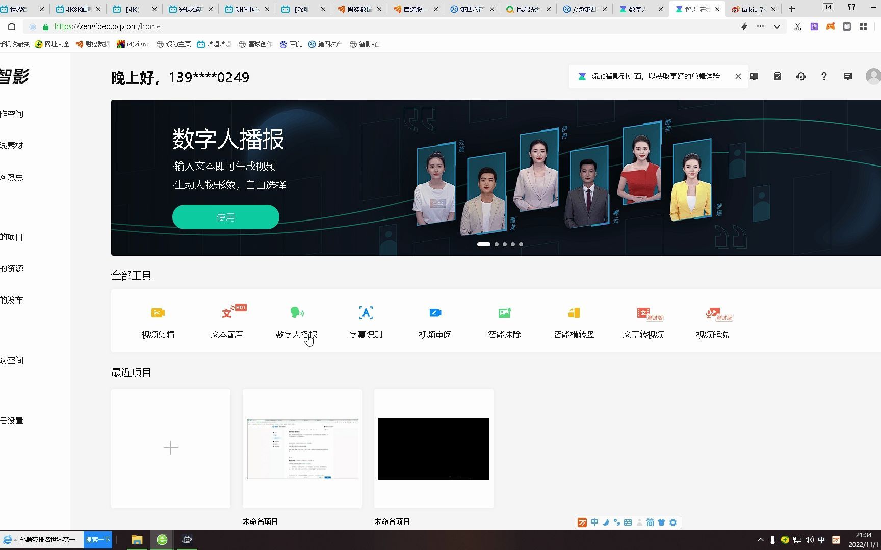Switch to the 创作中心 browser tab
The image size is (881, 550).
click(247, 9)
